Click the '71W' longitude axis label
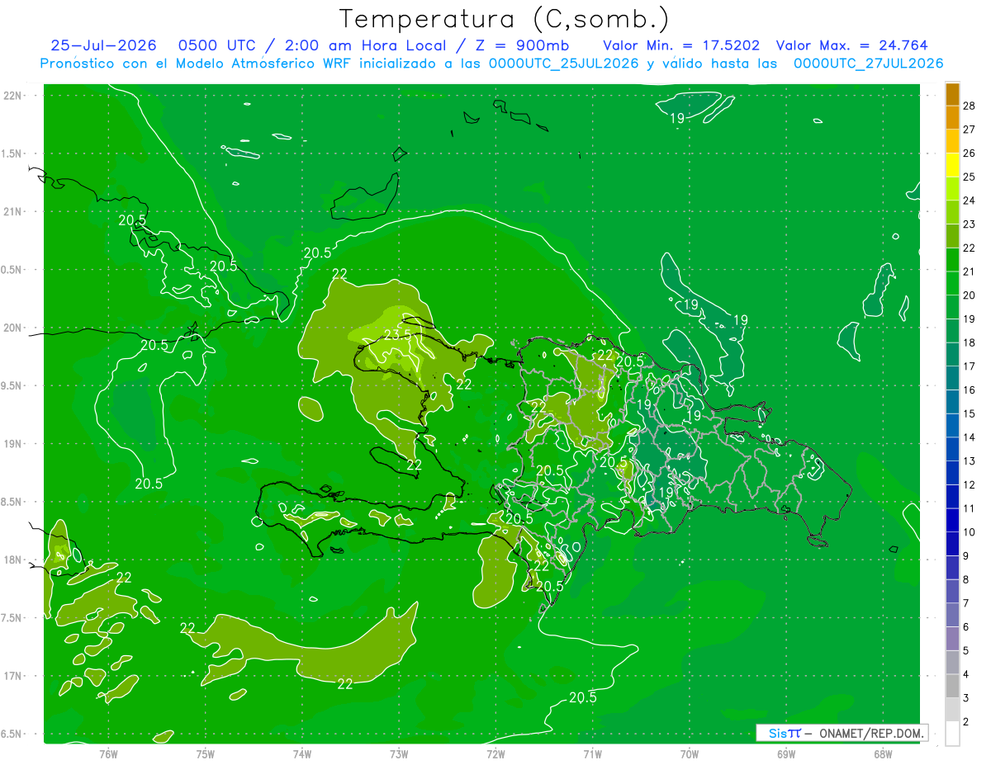The width and height of the screenshot is (991, 765). click(x=592, y=753)
